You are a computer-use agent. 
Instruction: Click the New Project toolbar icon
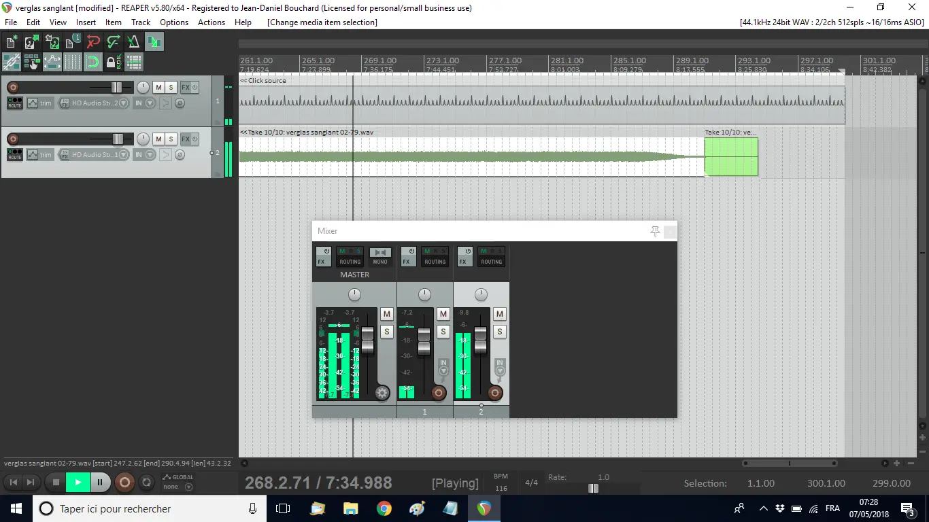pyautogui.click(x=11, y=42)
